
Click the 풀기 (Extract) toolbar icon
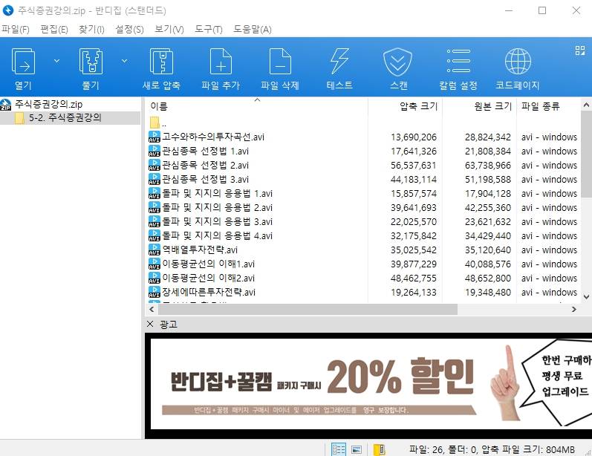90,62
